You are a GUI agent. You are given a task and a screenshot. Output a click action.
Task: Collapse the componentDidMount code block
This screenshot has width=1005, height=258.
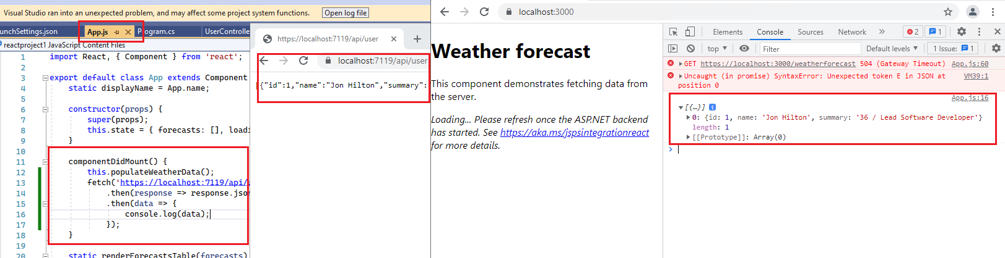point(45,162)
